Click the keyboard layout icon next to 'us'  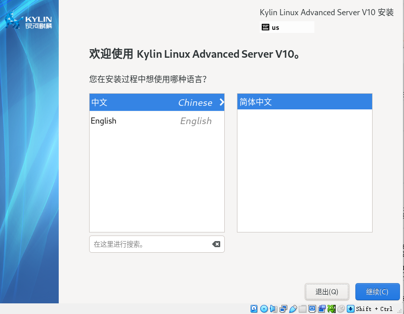tap(265, 27)
